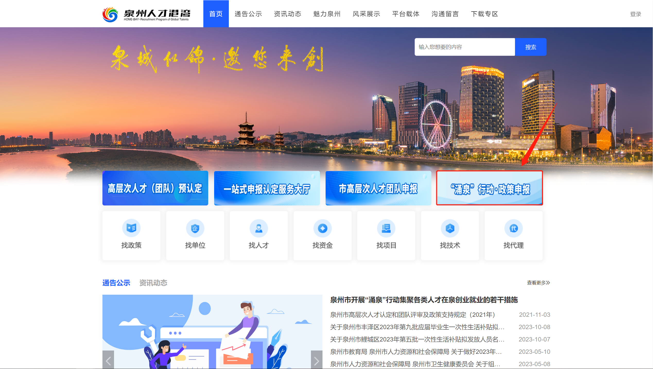
Task: Click the 泉州人才港湾 site logo
Action: tap(146, 14)
